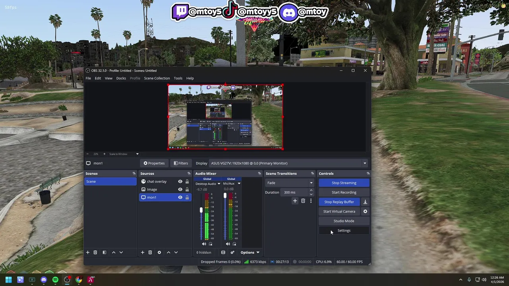Image resolution: width=509 pixels, height=286 pixels.
Task: Move scene down arrow in Scenes dock
Action: (x=121, y=252)
